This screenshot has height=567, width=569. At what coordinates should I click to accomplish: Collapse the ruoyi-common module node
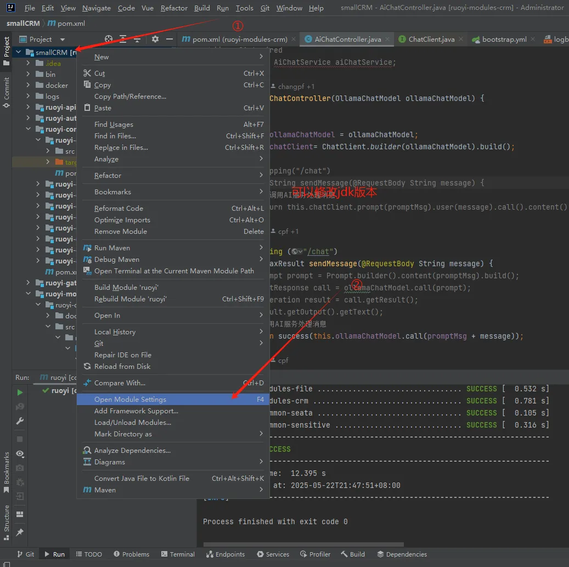(29, 129)
